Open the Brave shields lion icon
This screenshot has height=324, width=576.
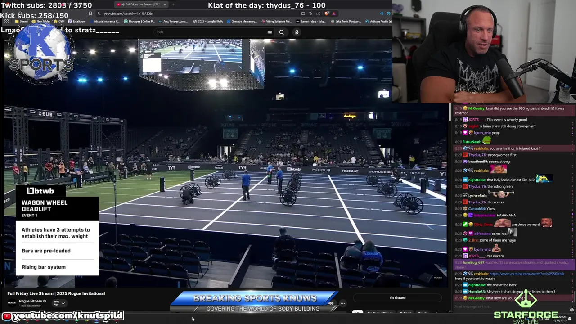tap(327, 13)
